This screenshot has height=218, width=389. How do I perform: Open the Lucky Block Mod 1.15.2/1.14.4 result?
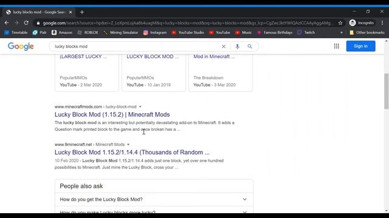(132, 152)
